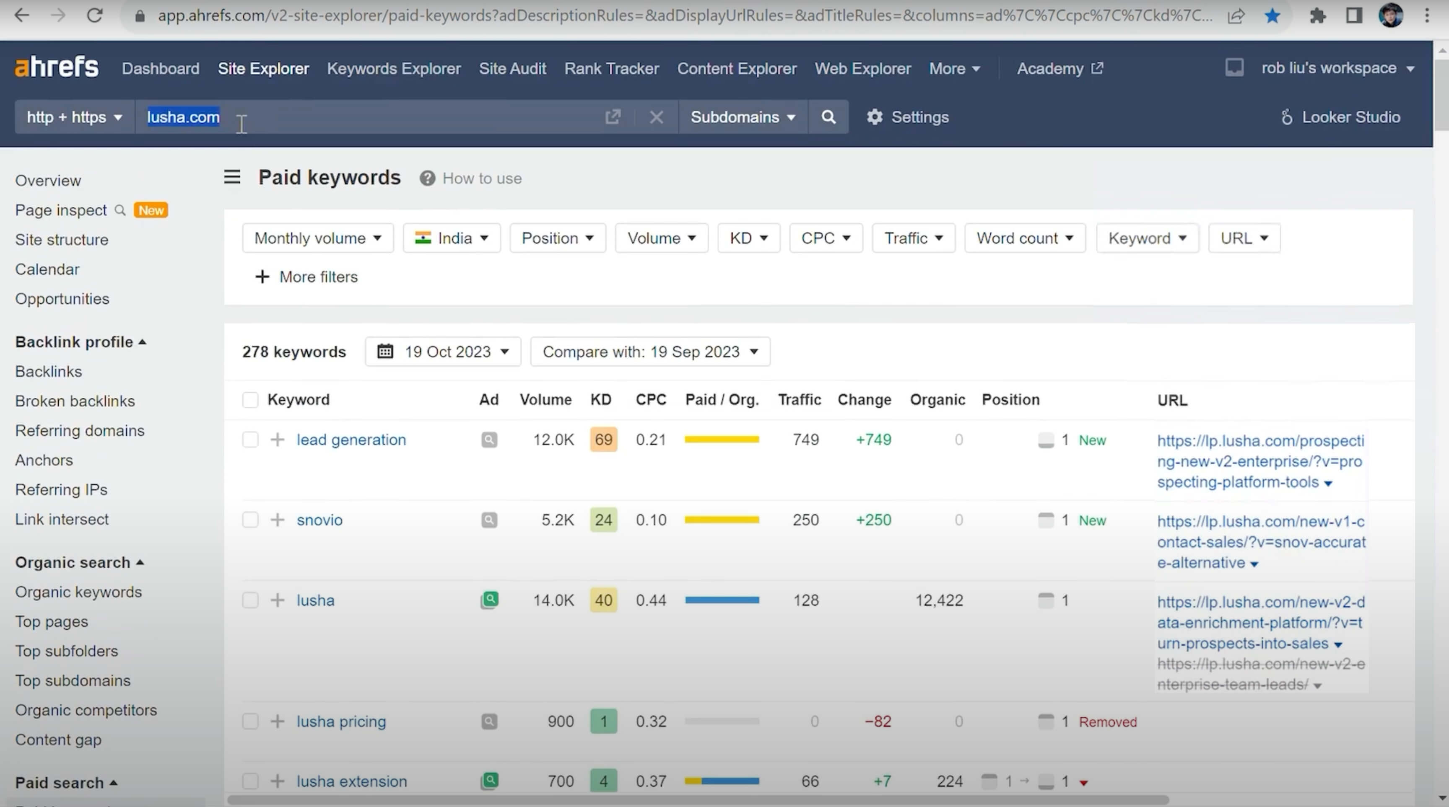1449x807 pixels.
Task: Go to Keywords Explorer menu item
Action: coord(394,69)
